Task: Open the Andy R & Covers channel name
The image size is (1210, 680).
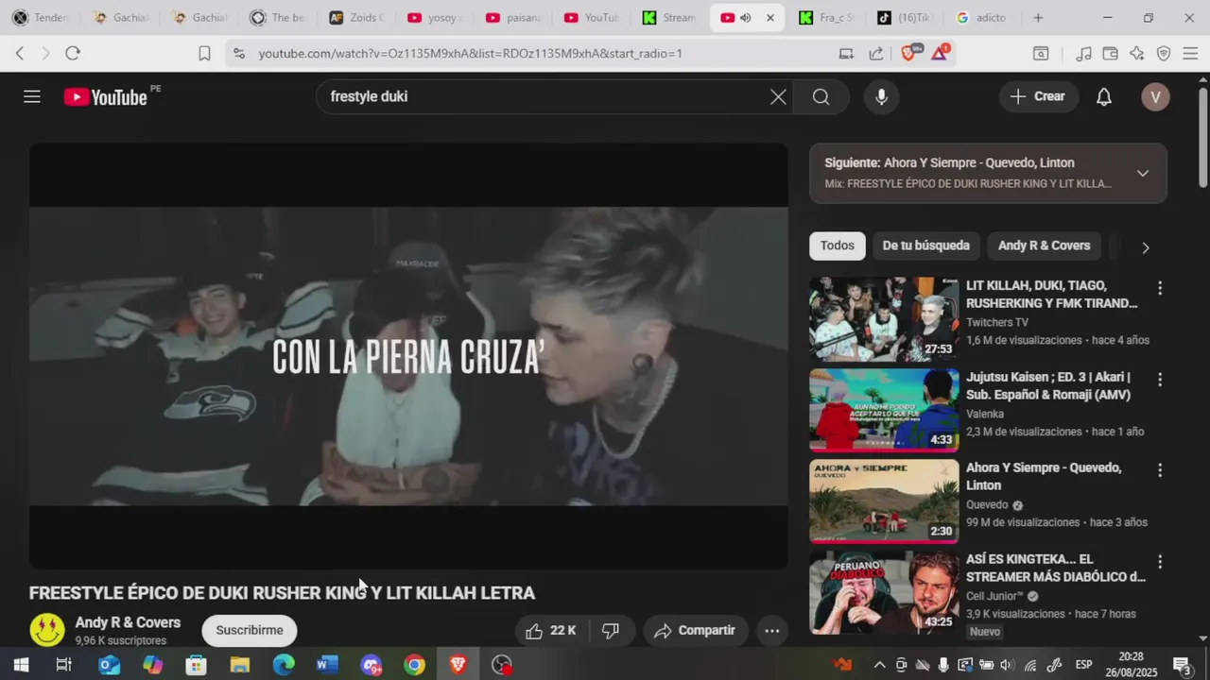Action: 128,622
